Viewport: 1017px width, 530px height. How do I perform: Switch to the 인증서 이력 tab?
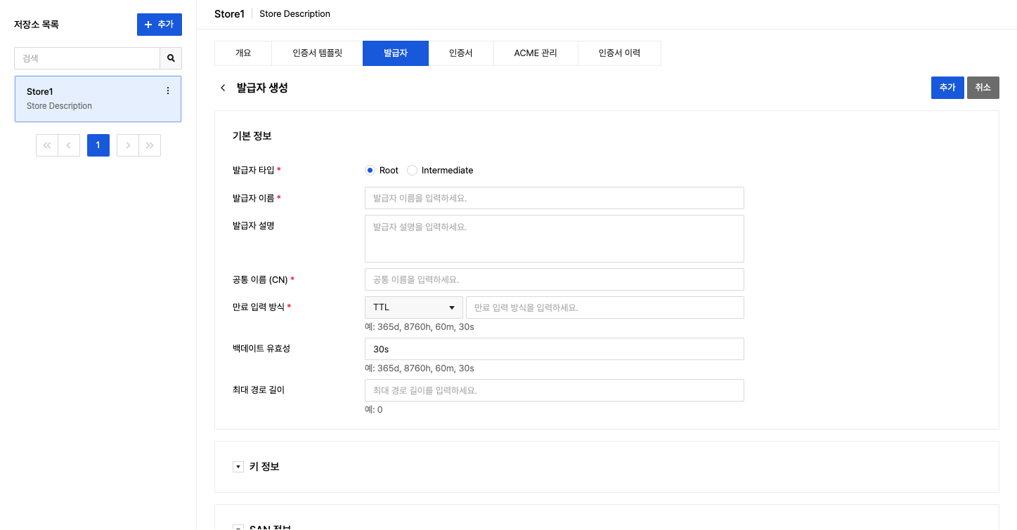(x=618, y=53)
